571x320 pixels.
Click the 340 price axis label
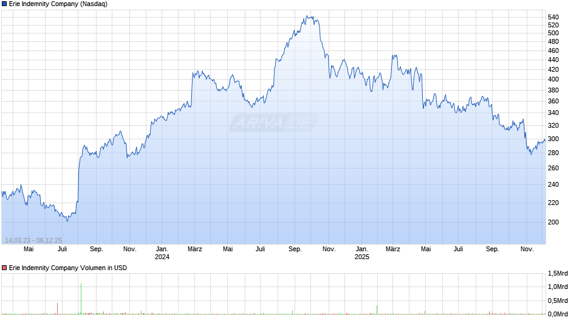553,113
